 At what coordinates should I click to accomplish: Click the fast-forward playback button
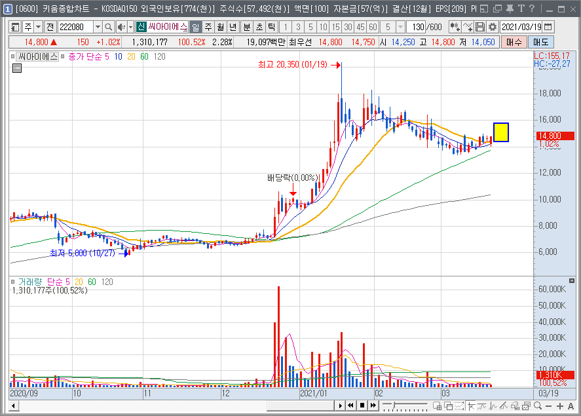pyautogui.click(x=373, y=406)
